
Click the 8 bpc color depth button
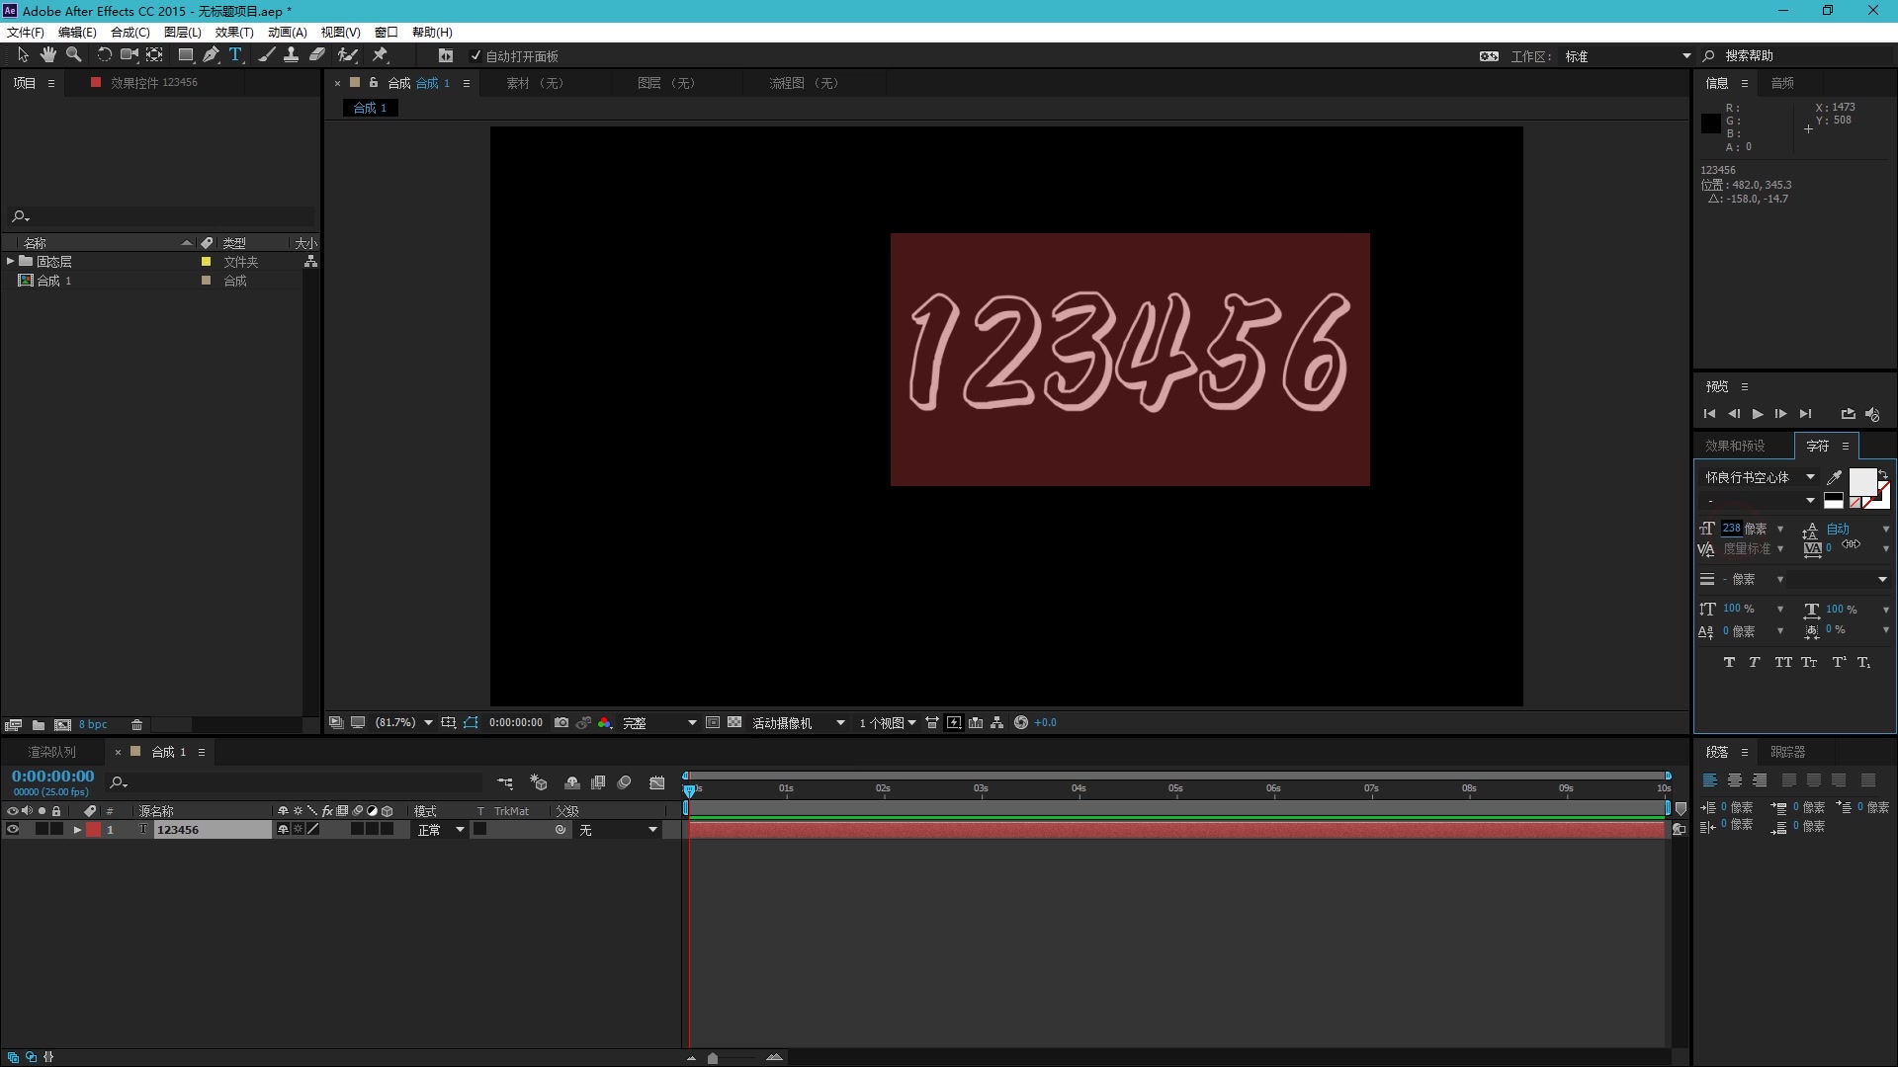point(93,725)
